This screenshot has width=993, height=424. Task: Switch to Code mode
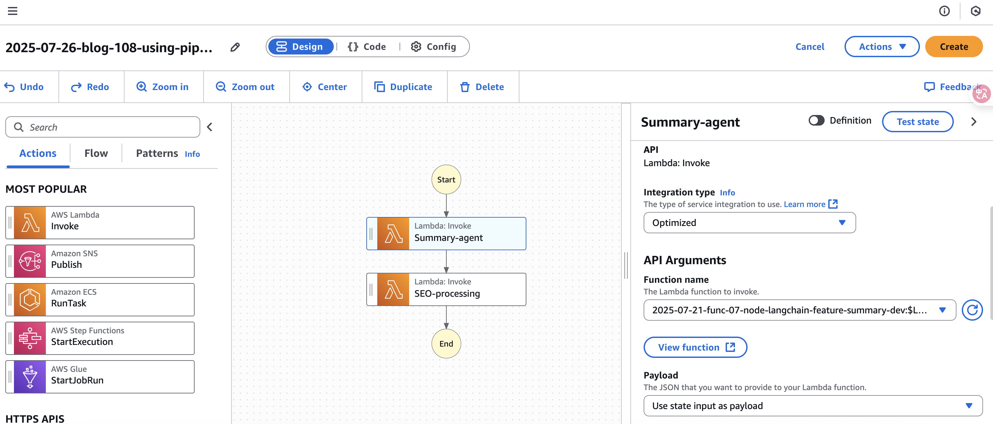[x=367, y=47]
